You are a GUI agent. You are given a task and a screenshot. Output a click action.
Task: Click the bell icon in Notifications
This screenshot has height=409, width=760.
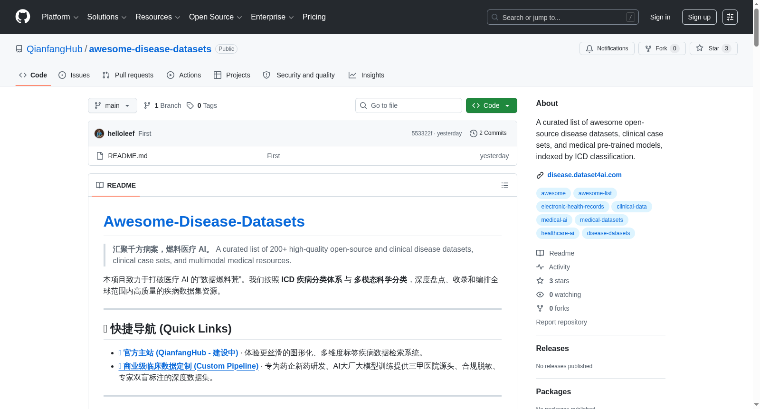589,48
